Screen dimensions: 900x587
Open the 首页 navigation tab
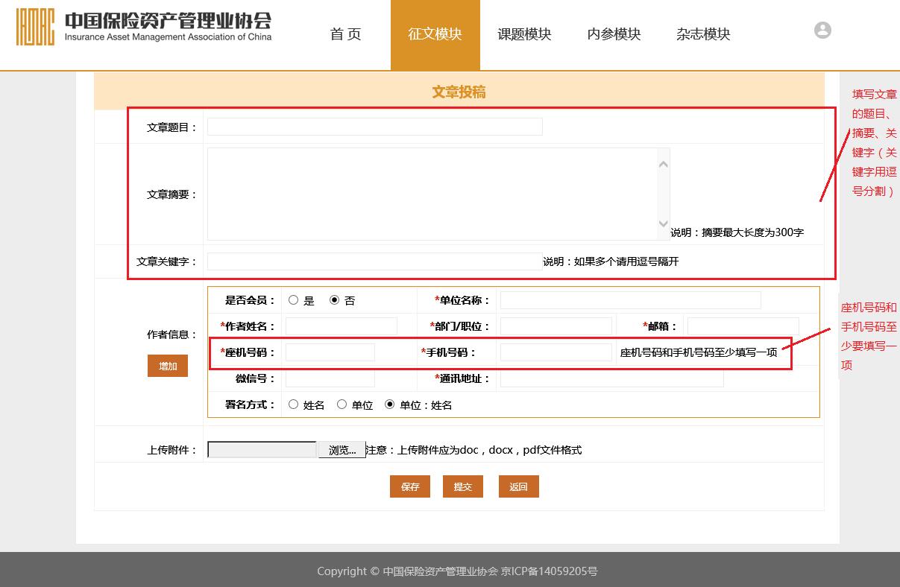[345, 34]
